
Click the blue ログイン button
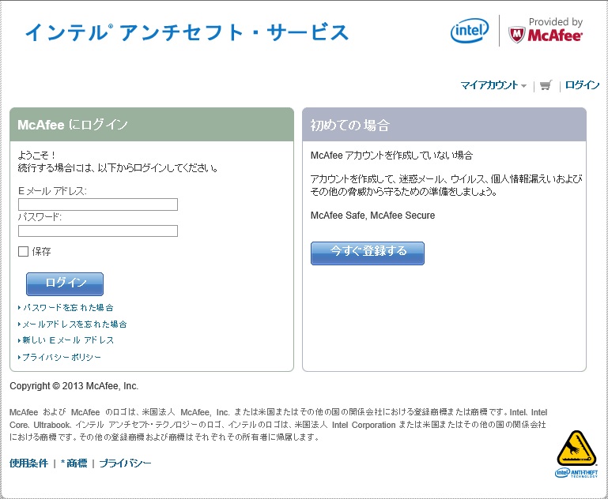point(65,283)
